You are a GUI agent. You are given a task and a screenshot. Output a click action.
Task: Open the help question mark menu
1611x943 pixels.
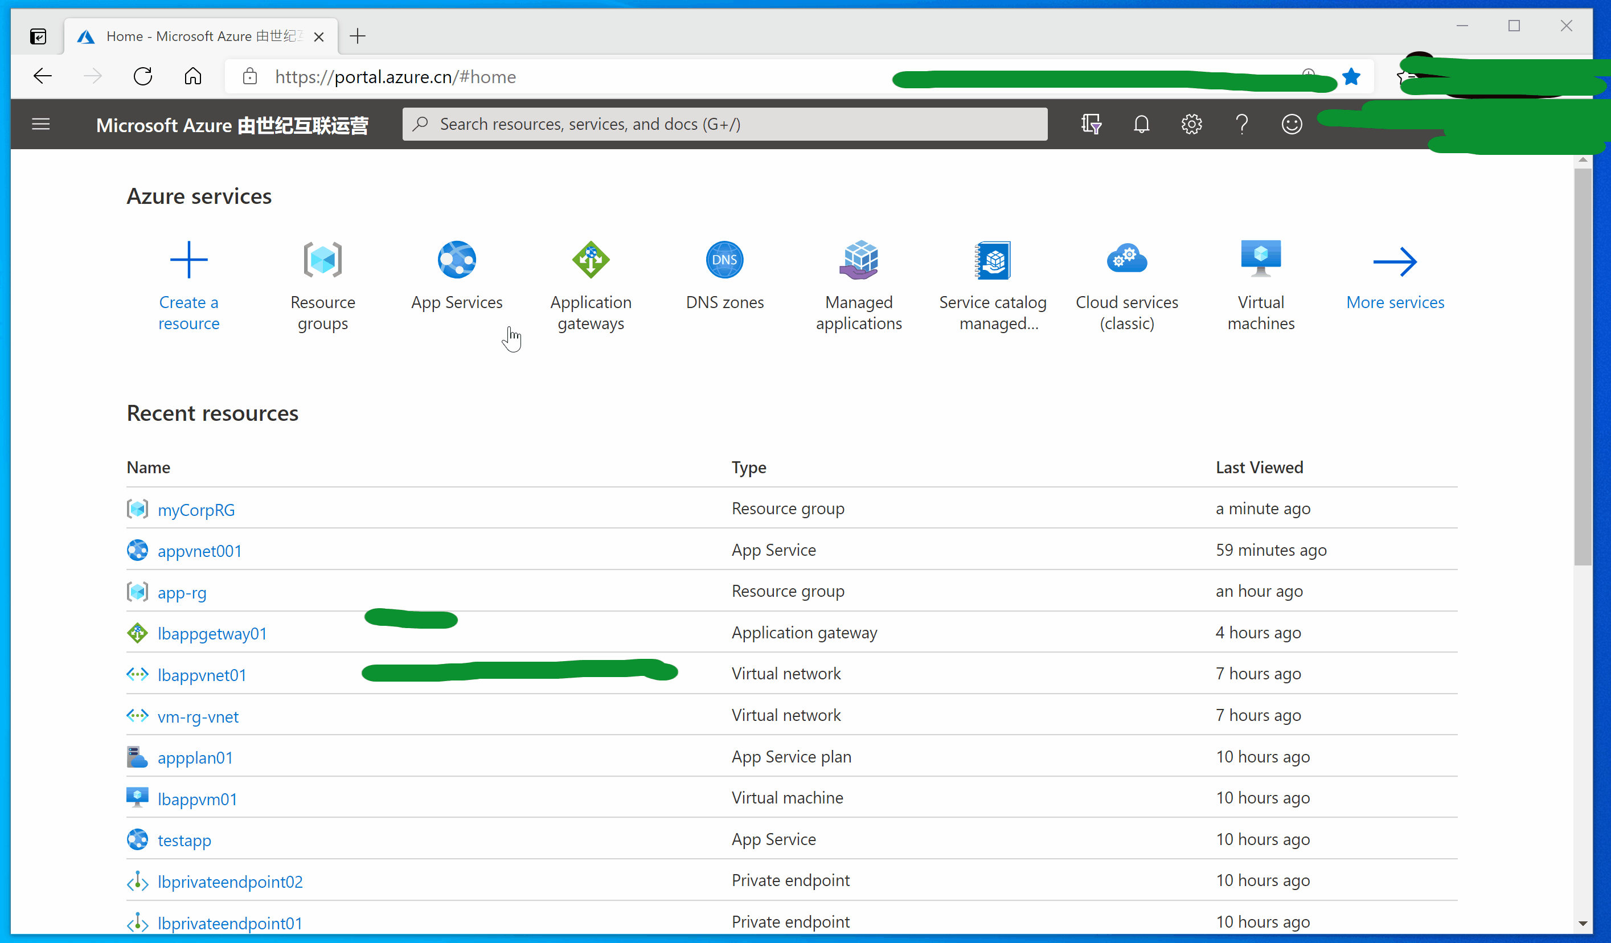1241,124
